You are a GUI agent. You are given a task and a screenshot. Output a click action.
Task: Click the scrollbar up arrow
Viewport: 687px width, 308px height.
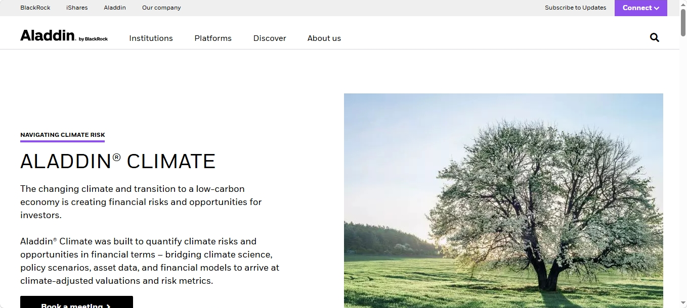[683, 4]
